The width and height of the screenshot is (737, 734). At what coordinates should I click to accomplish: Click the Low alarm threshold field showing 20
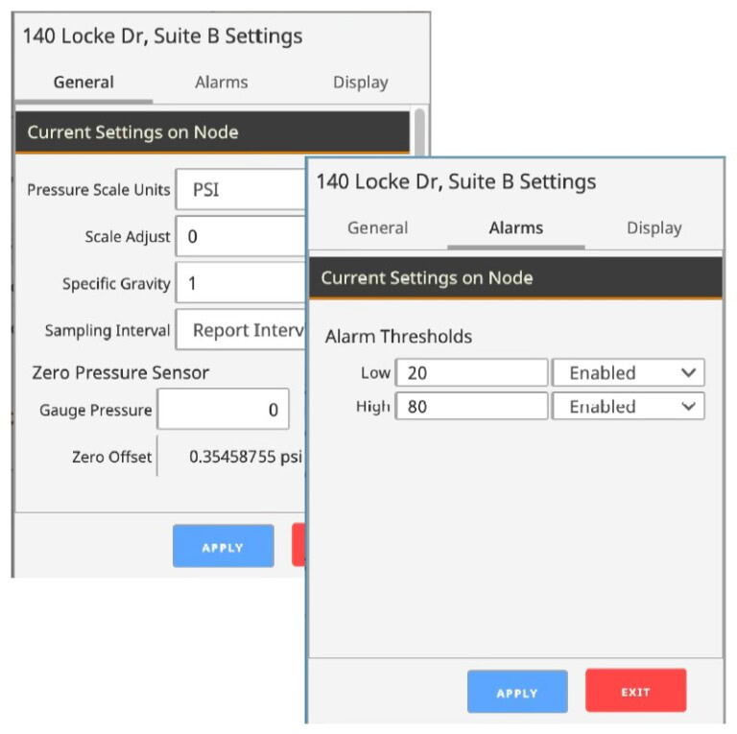click(471, 373)
